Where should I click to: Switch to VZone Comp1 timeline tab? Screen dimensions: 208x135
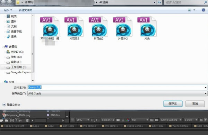pos(133,126)
